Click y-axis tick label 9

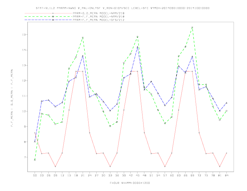pos(25,126)
